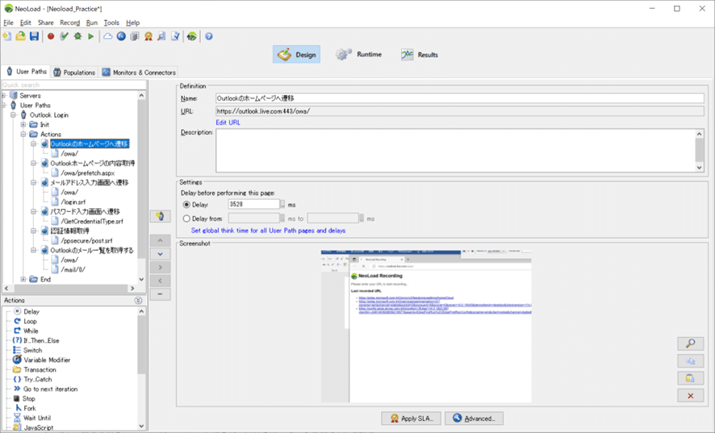Click the cloud toolbar icon

pos(107,36)
